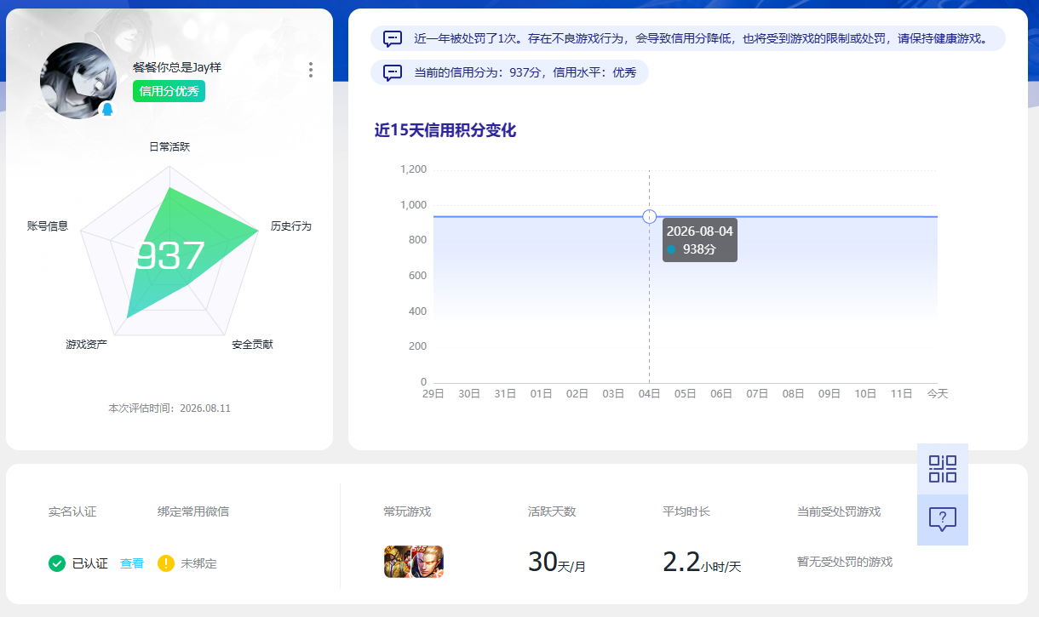The height and width of the screenshot is (617, 1039).
Task: Click the 查看 link for real-name verification
Action: pyautogui.click(x=132, y=563)
